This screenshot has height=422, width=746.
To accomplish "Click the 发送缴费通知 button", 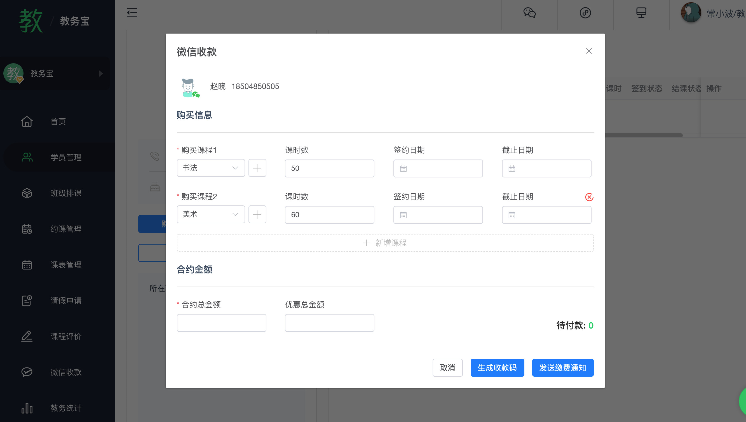I will tap(562, 368).
